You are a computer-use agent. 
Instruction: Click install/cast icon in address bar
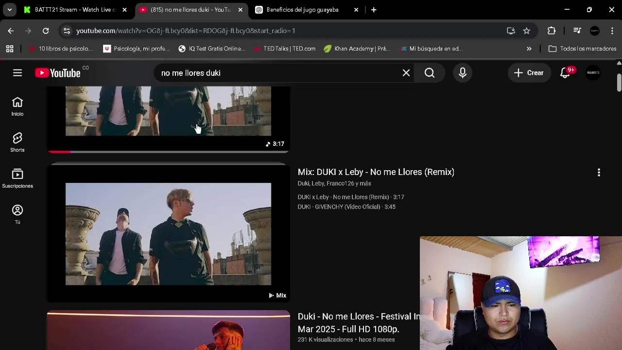(x=511, y=31)
